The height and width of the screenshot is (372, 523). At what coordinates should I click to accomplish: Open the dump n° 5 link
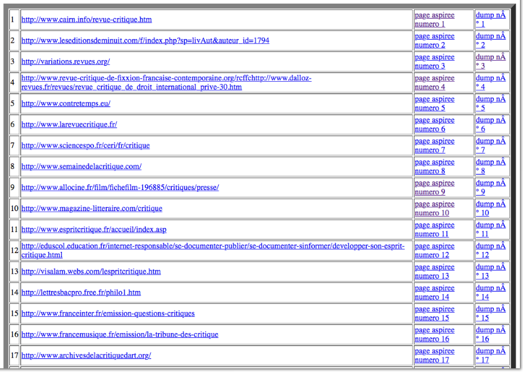coord(490,103)
